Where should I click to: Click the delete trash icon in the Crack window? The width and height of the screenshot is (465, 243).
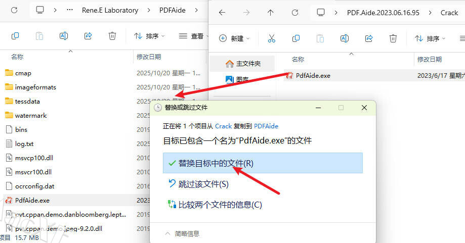coord(393,38)
